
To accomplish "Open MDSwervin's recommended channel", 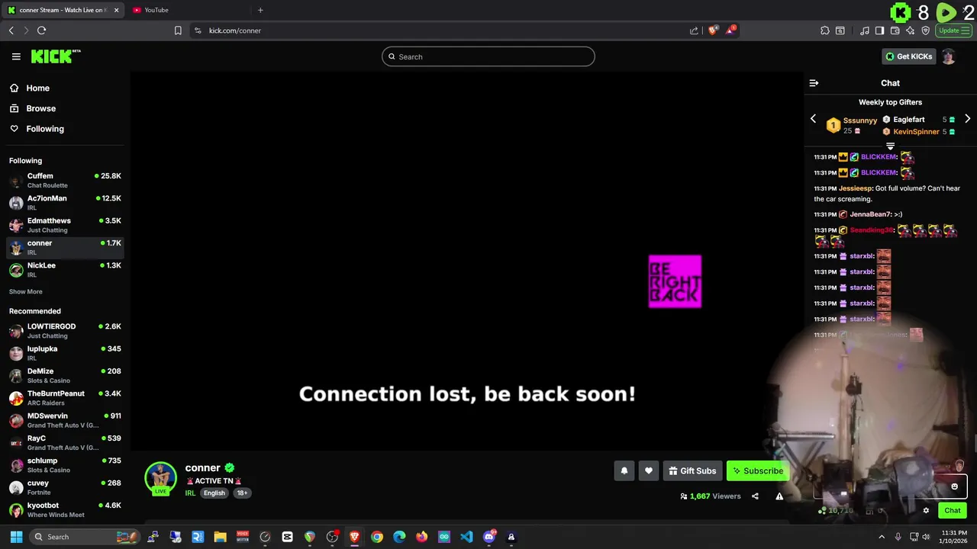I will tap(65, 420).
